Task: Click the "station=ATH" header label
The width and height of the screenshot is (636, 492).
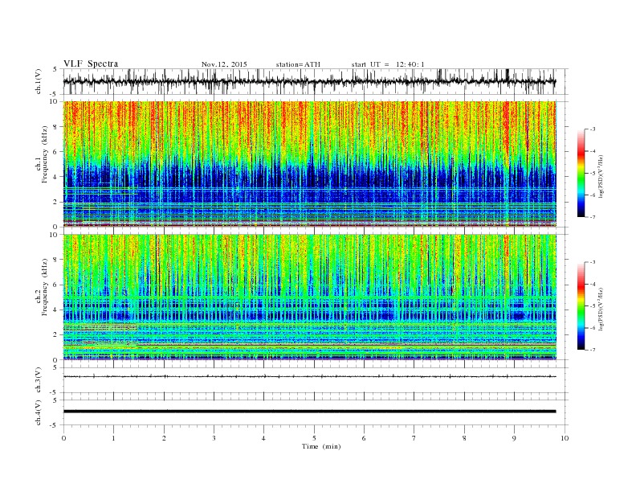Action: [298, 64]
